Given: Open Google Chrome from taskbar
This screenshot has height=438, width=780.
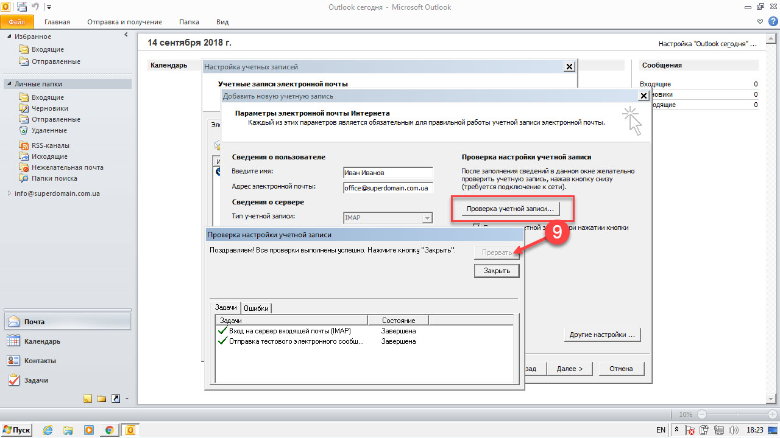Looking at the screenshot, I should (109, 430).
